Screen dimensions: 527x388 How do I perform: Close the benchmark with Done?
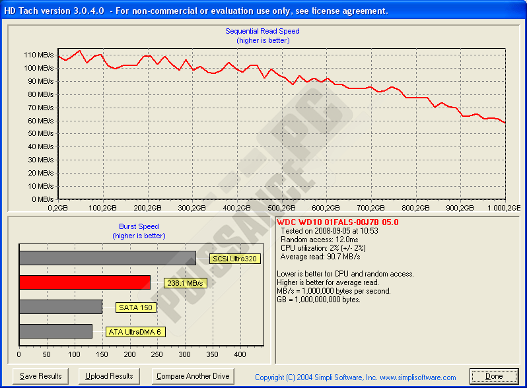point(494,376)
